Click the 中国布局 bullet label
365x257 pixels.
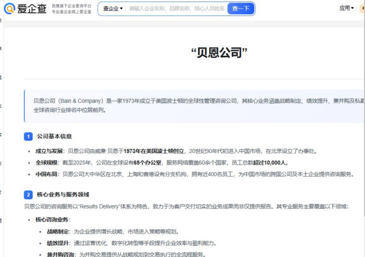coord(46,174)
